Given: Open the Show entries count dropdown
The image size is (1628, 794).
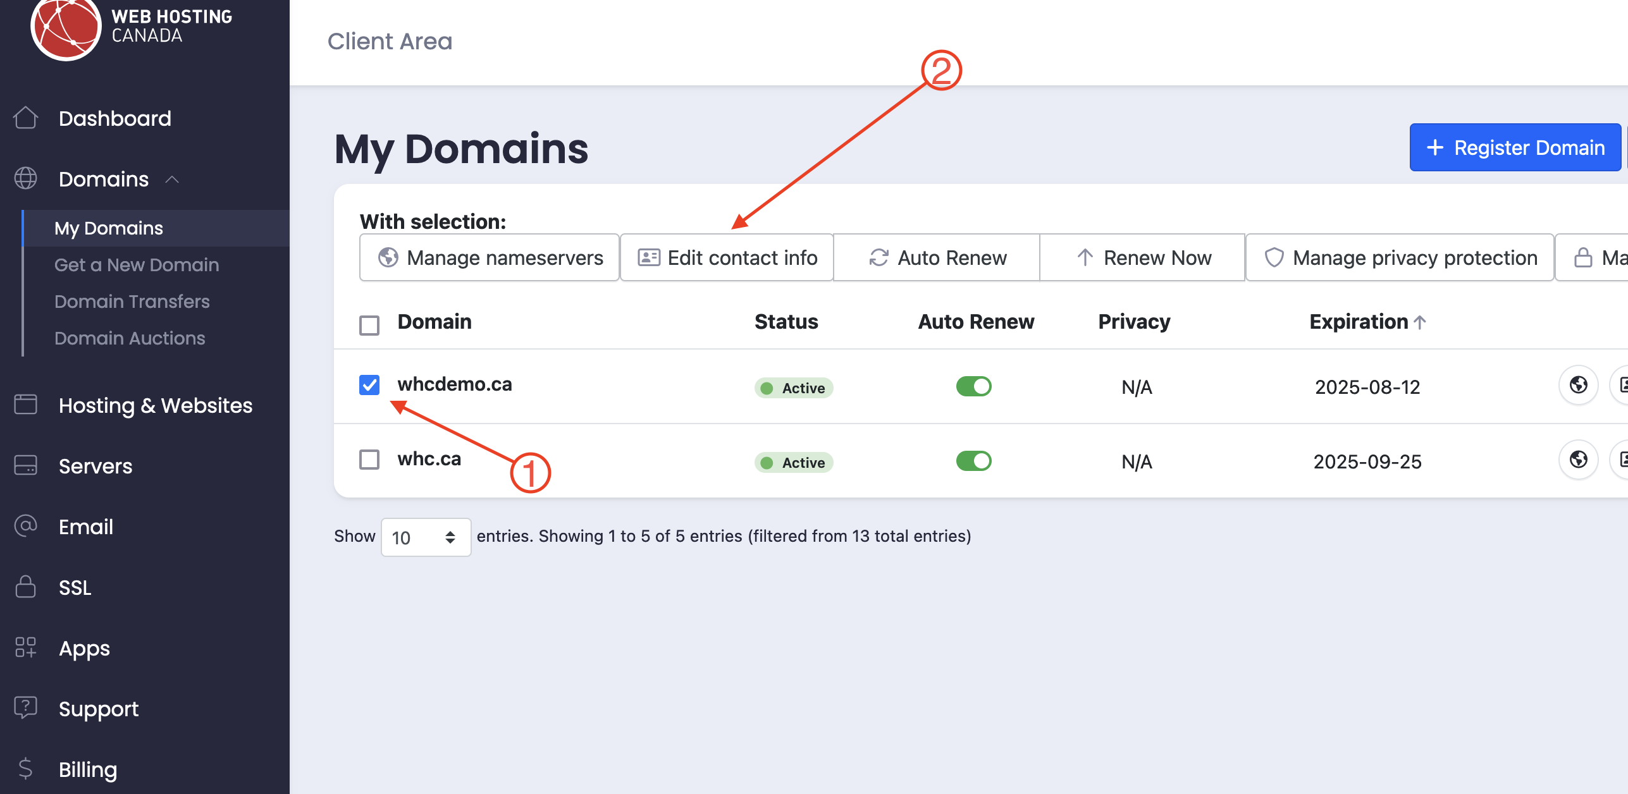Looking at the screenshot, I should (x=426, y=537).
